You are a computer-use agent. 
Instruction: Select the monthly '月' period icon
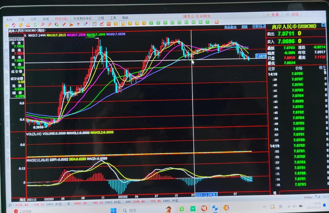tap(130, 23)
